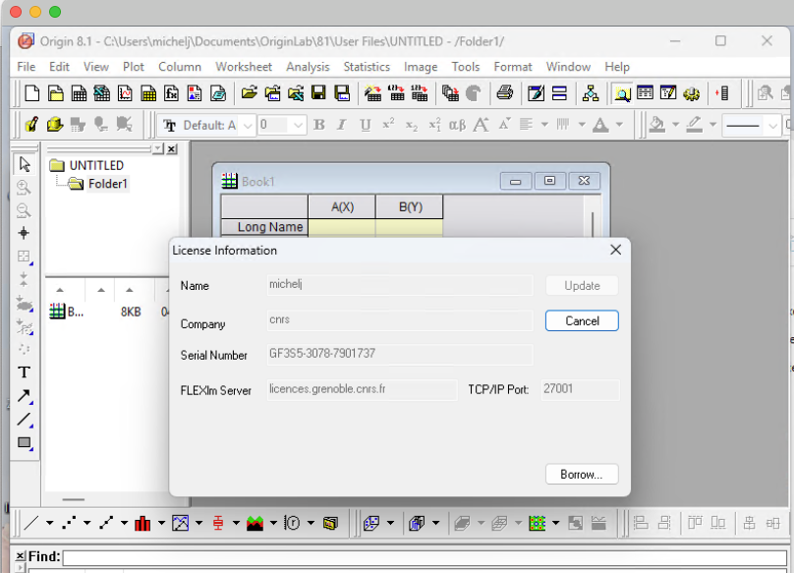Click the column bar chart plot icon
Screen dimensions: 794x573
pyautogui.click(x=142, y=523)
